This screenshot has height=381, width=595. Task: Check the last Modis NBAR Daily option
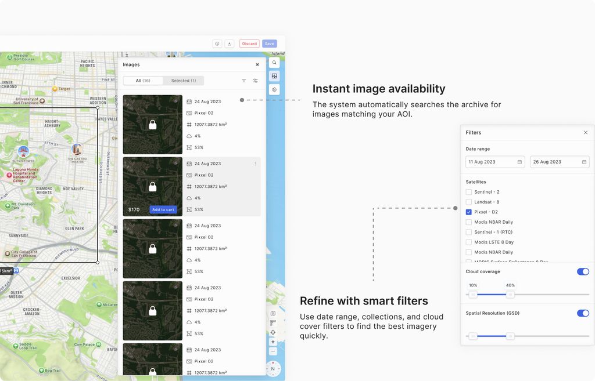click(x=469, y=252)
